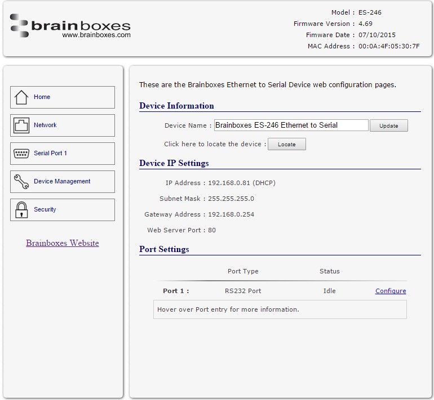Viewport: 434px width, 400px height.
Task: Click the Port 1 row label
Action: click(176, 291)
